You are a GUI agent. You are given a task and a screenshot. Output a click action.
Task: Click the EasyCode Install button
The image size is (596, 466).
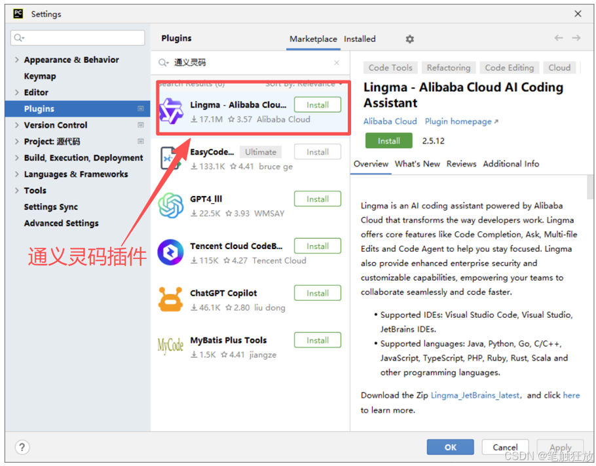click(x=318, y=152)
